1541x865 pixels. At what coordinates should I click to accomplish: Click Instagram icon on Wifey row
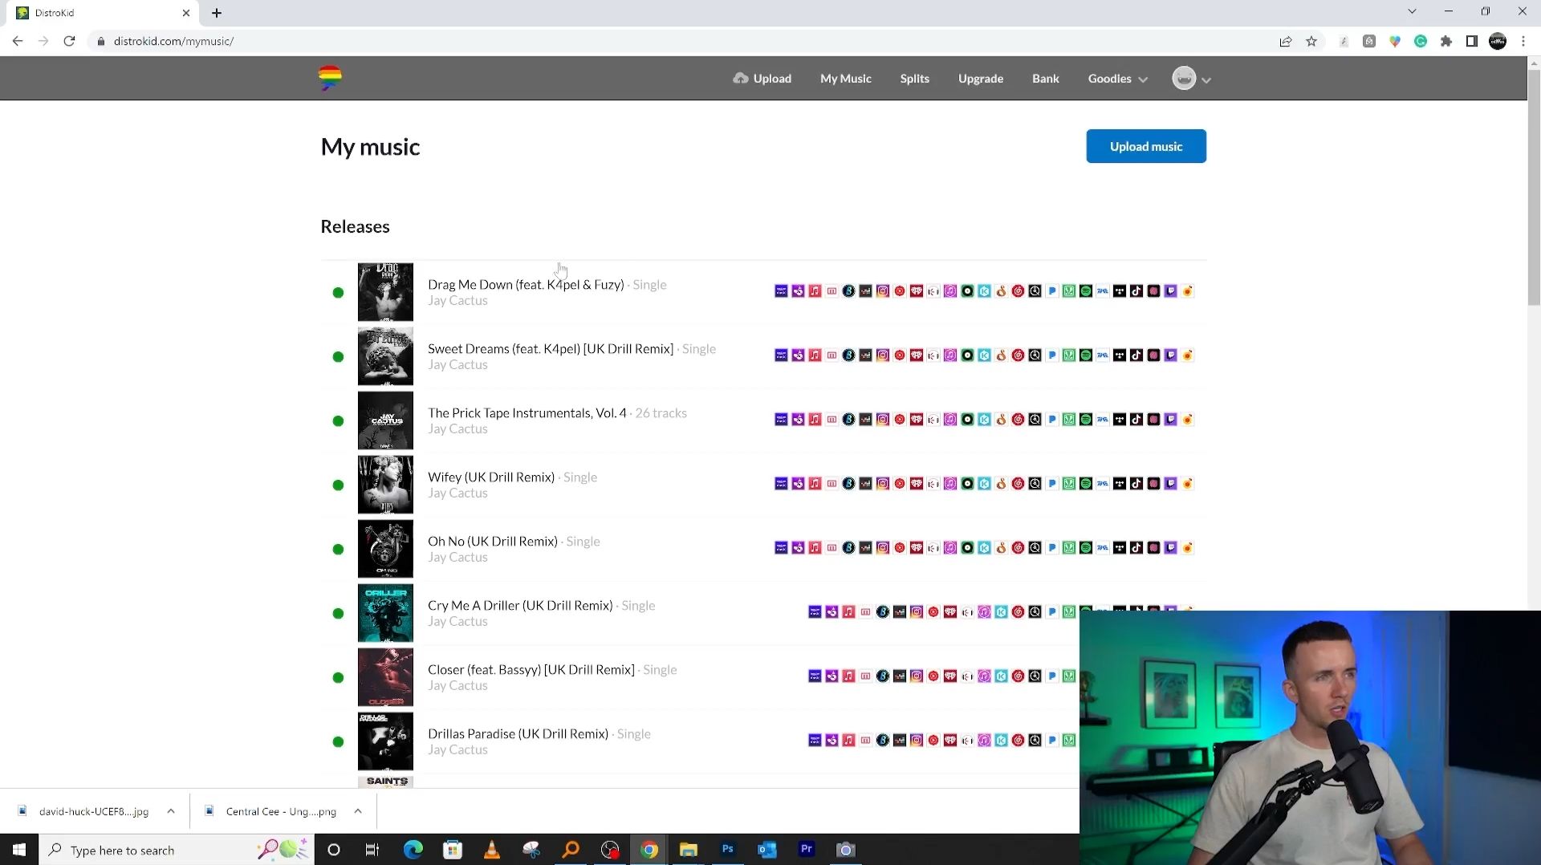pyautogui.click(x=883, y=484)
